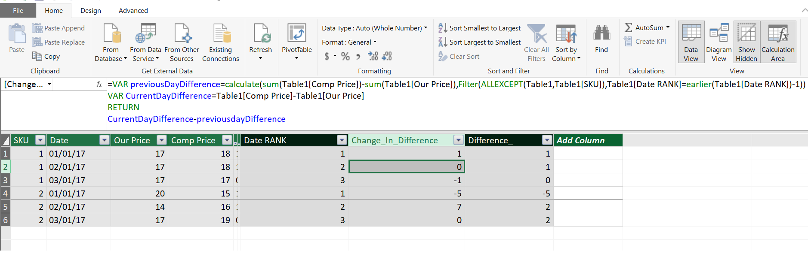808x278 pixels.
Task: Apply currency format with dollar icon
Action: 327,56
